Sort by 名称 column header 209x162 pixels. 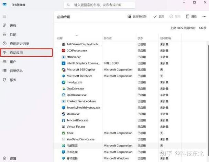pos(60,38)
